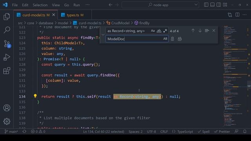The height and width of the screenshot is (141, 251).
Task: Synchronize changes in status bar
Action: 24,132
